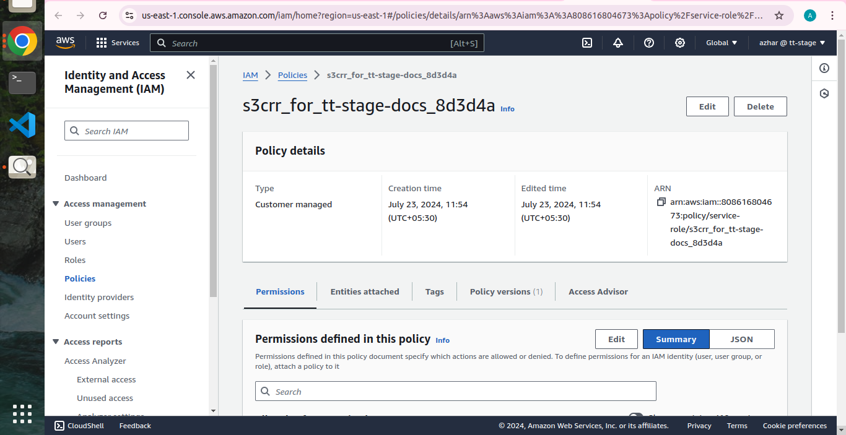This screenshot has width=846, height=435.
Task: Copy the policy ARN using copy icon
Action: click(x=661, y=202)
